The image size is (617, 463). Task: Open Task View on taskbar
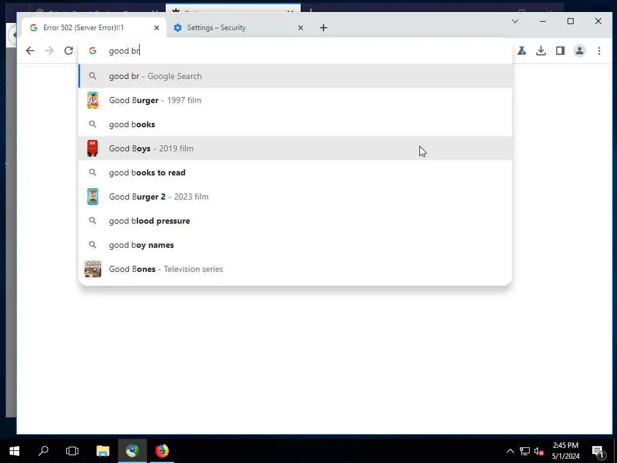72,451
